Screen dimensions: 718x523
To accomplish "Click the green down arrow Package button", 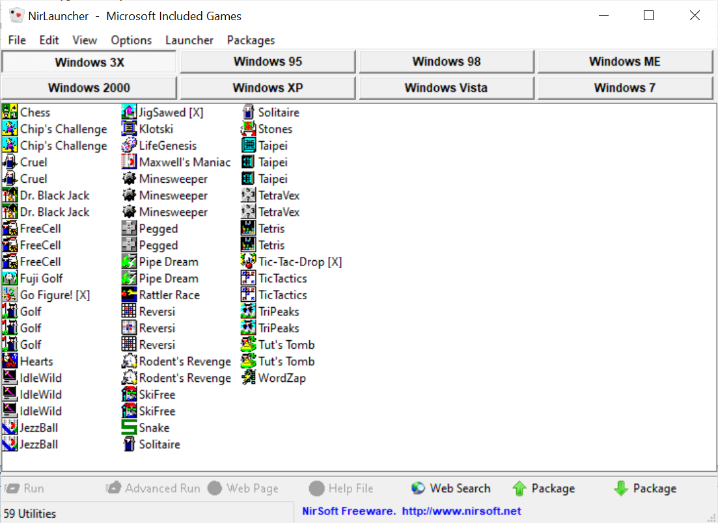I will pos(645,489).
